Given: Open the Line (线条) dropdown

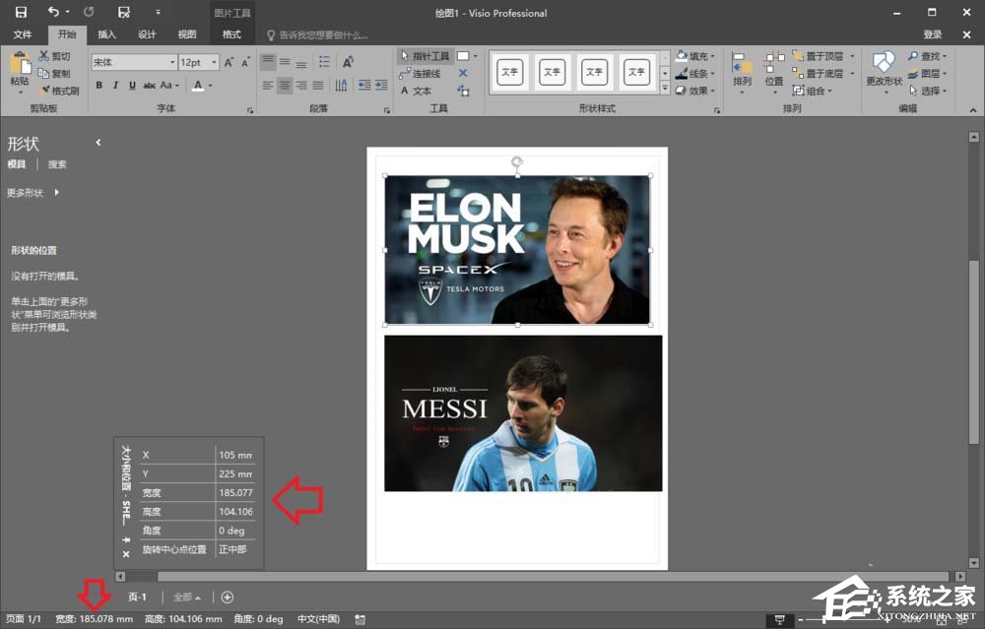Looking at the screenshot, I should click(x=695, y=74).
